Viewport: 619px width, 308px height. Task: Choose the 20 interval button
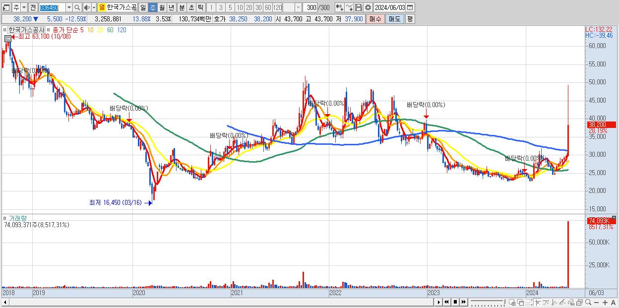pos(249,7)
